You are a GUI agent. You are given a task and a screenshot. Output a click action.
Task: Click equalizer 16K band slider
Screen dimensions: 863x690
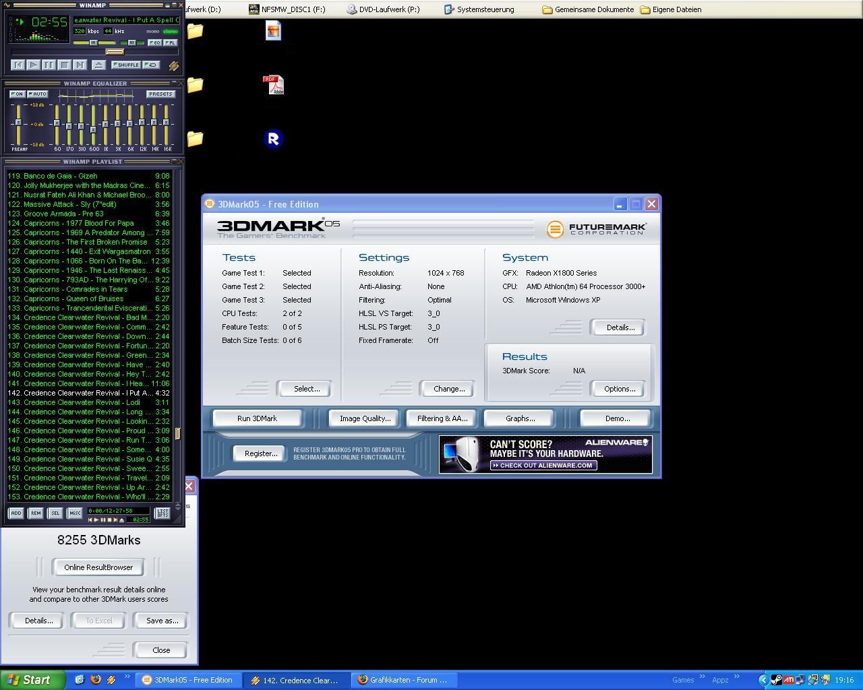click(166, 124)
